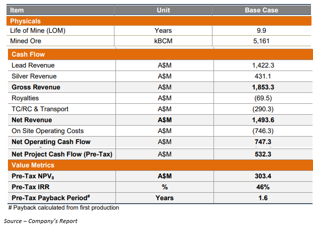Click the Pre-Tax NPV value 303.4

point(263,176)
